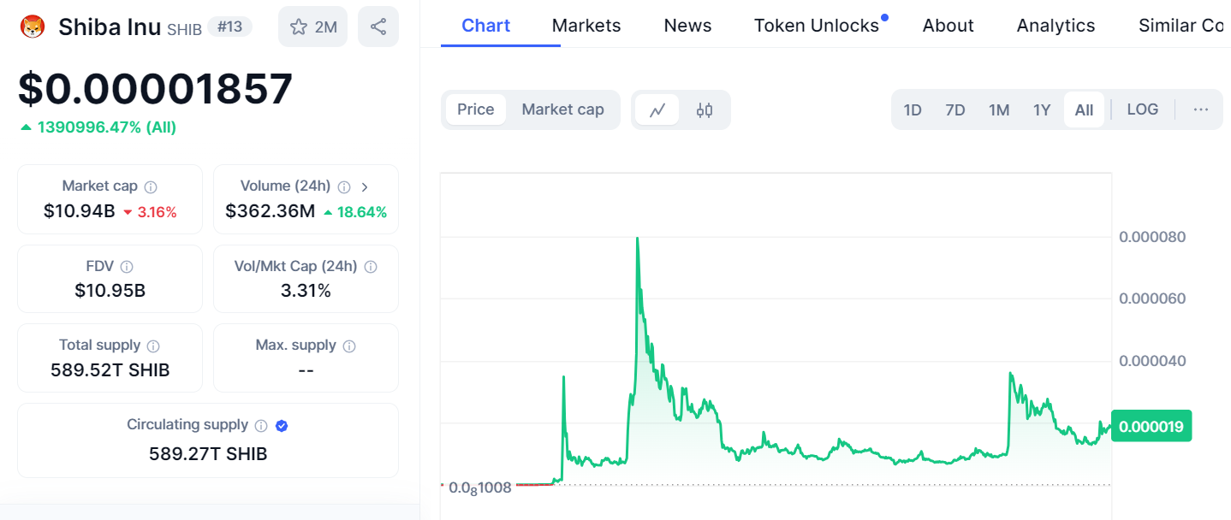Click the SHIB ticker symbol text

click(184, 30)
